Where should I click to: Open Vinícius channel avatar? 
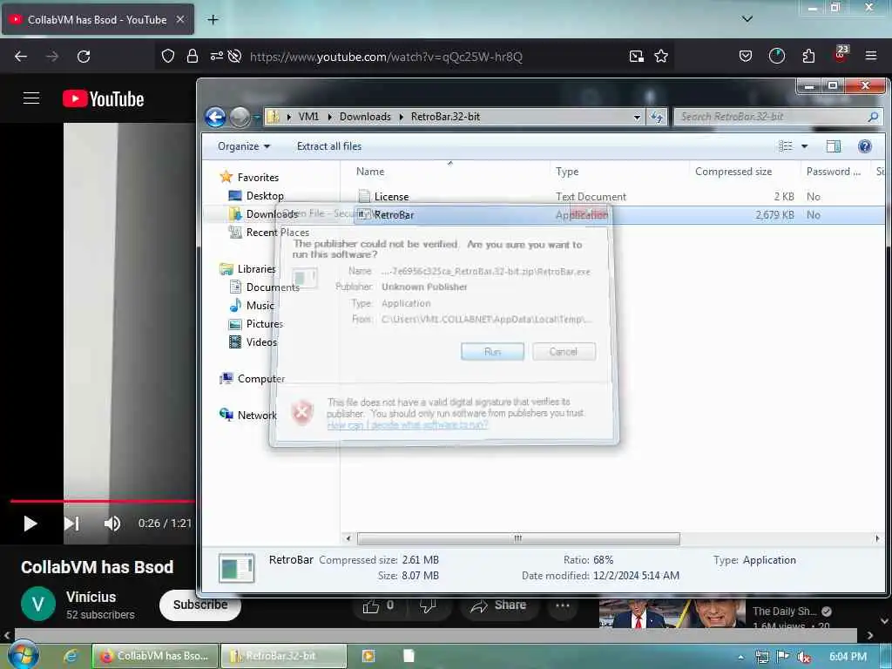point(38,605)
